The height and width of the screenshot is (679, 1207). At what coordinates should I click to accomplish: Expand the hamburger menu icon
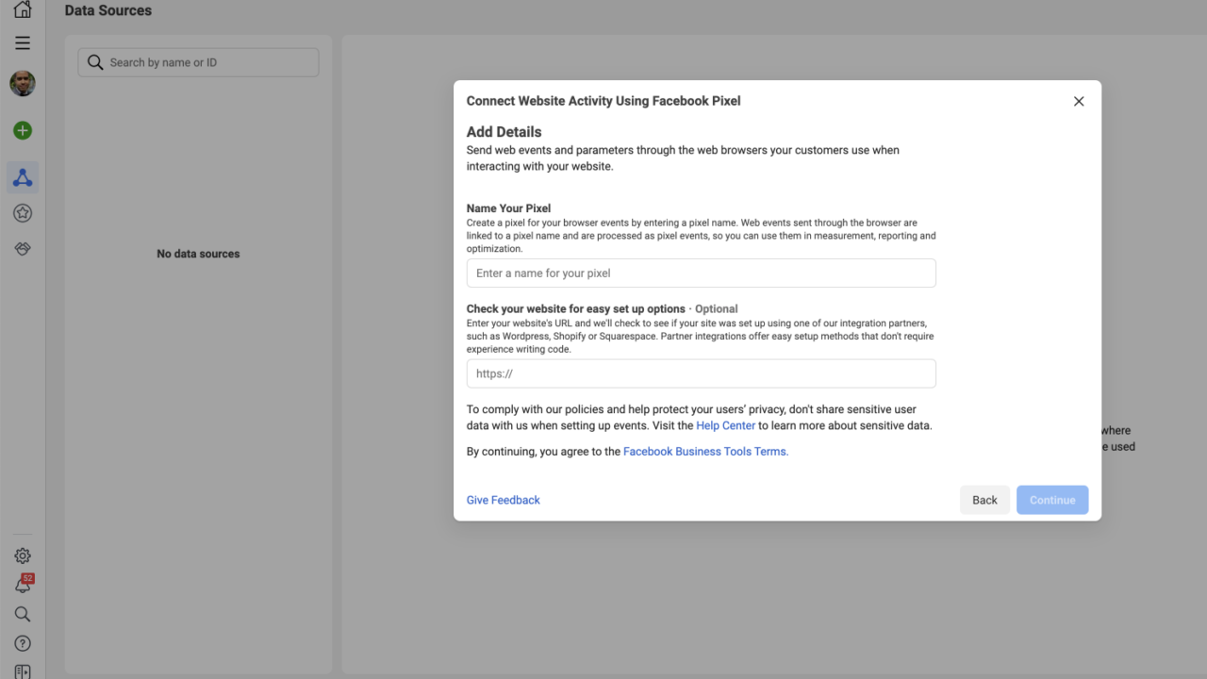pyautogui.click(x=23, y=43)
